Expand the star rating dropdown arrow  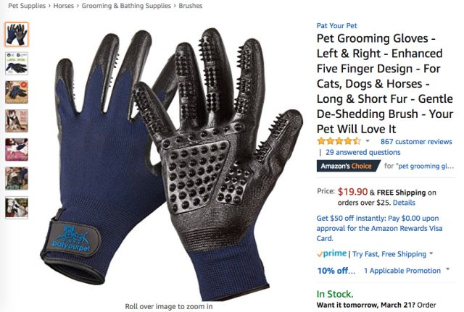(368, 141)
